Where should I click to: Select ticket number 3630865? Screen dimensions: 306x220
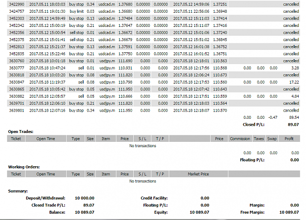(17, 89)
